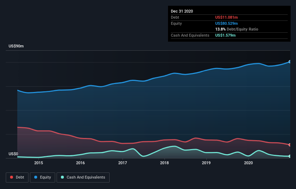The height and width of the screenshot is (189, 296).
Task: Toggle Cash And Equivalents legend button
Action: click(x=83, y=178)
